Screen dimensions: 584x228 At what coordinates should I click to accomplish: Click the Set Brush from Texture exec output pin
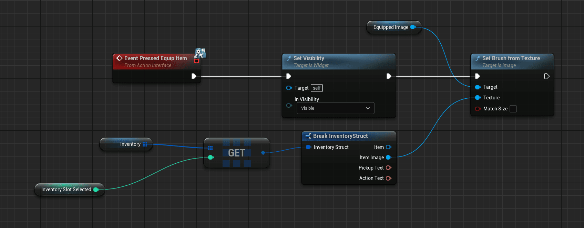pos(547,76)
